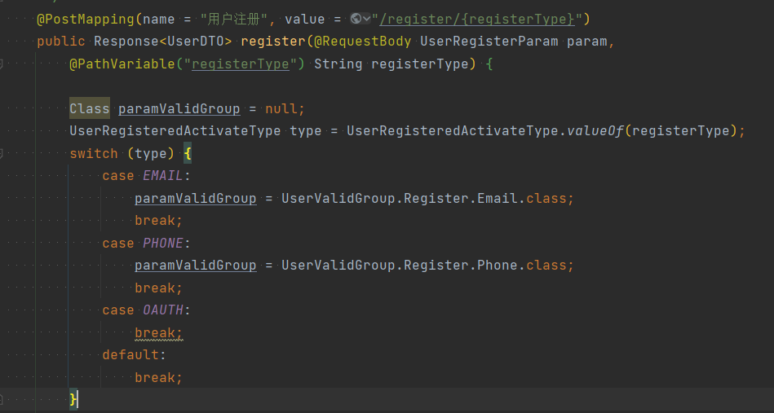Click the @PostMapping annotation
Screen dimensions: 774x413
86,20
